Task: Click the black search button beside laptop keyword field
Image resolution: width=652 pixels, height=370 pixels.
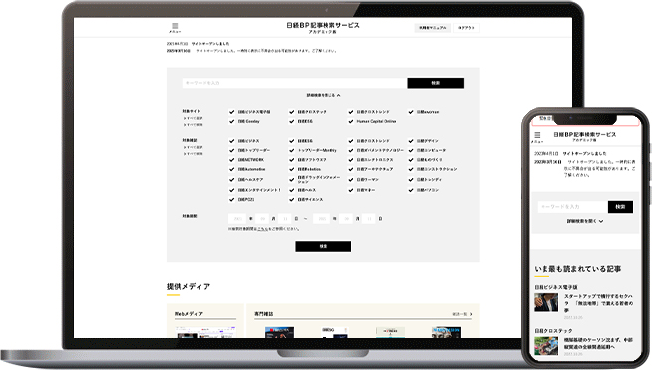Action: click(435, 83)
